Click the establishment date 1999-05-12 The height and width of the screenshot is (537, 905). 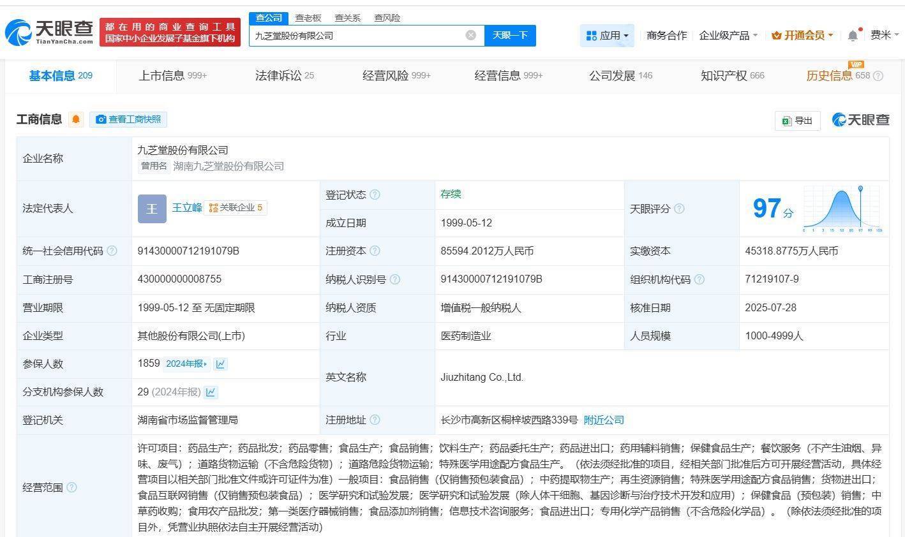(466, 223)
